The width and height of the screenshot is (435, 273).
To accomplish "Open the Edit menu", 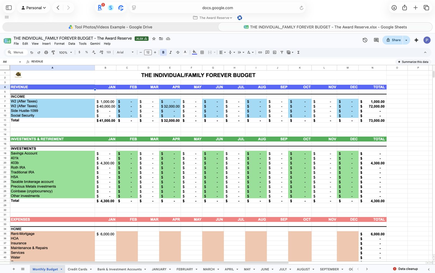I will 25,44.
